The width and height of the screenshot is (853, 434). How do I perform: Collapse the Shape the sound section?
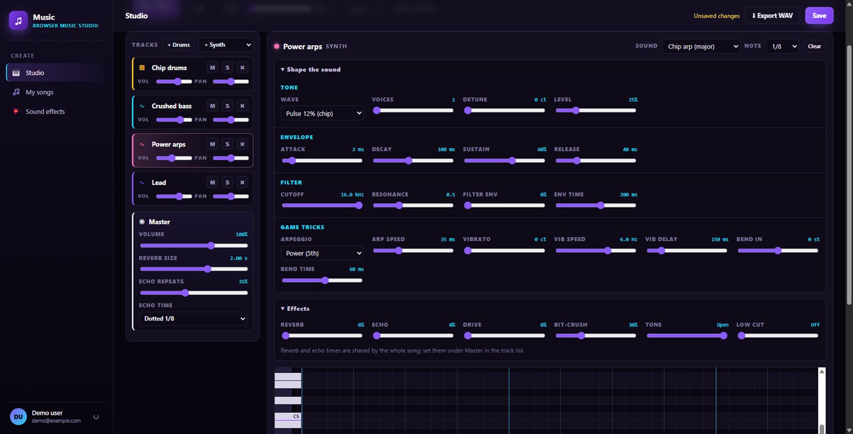(311, 70)
